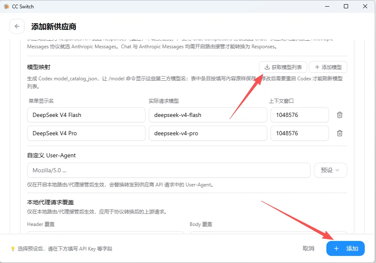Click the Body 覆盖 label
Viewport: 376px width, 263px height.
tap(201, 224)
